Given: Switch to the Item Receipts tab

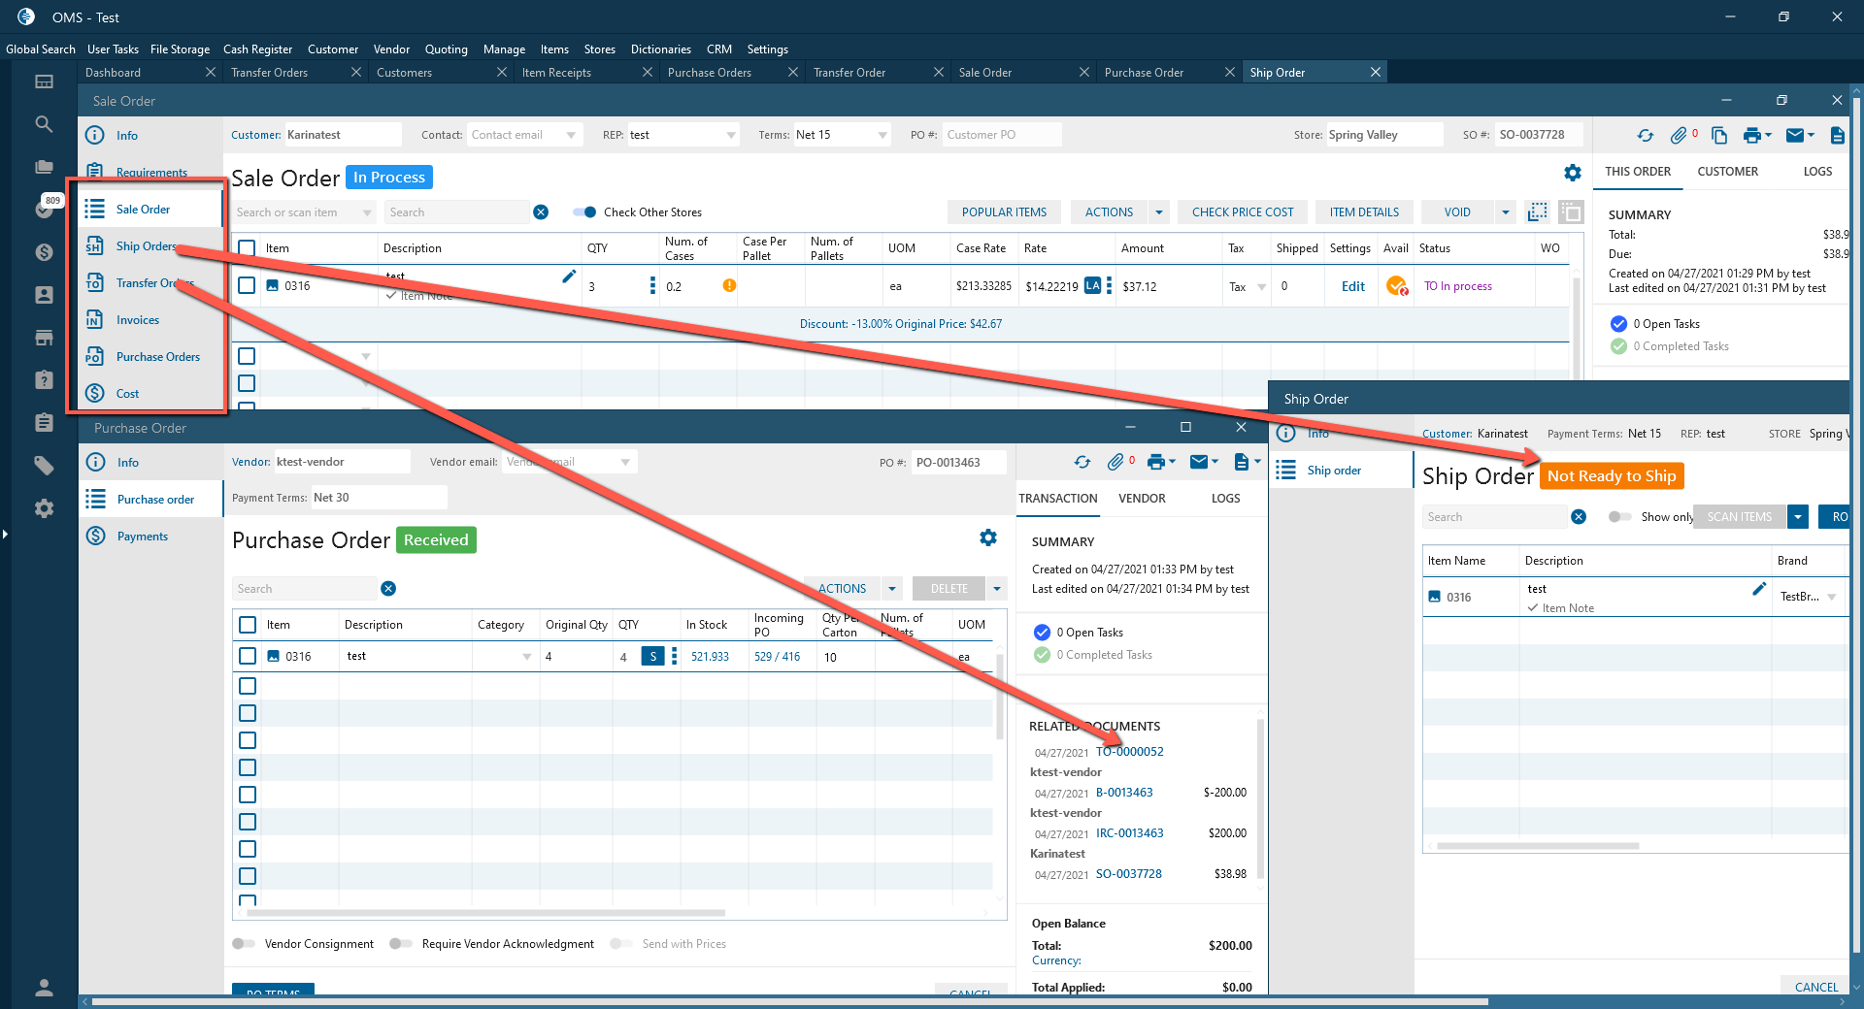Looking at the screenshot, I should coord(556,73).
